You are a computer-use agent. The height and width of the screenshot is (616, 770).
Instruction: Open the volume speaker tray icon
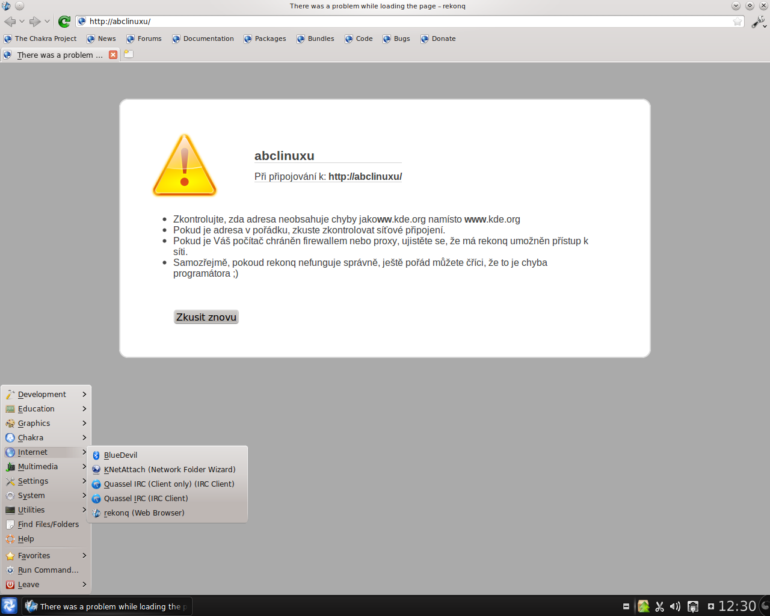pyautogui.click(x=676, y=606)
